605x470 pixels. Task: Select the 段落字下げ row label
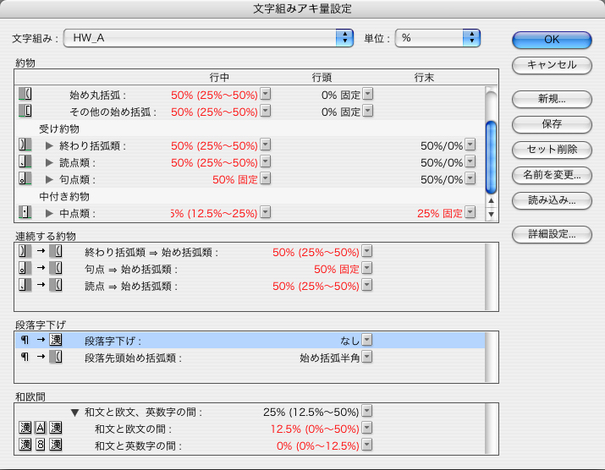click(113, 341)
